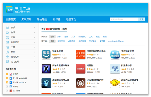Go to 应用首页 in the navigation bar
Viewport: 151px width, 97px height.
[11, 19]
